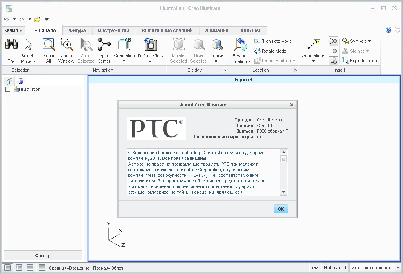Click the fourth square icon in status bar

[42, 268]
